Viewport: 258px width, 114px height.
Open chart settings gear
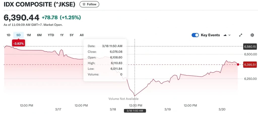tap(252, 35)
